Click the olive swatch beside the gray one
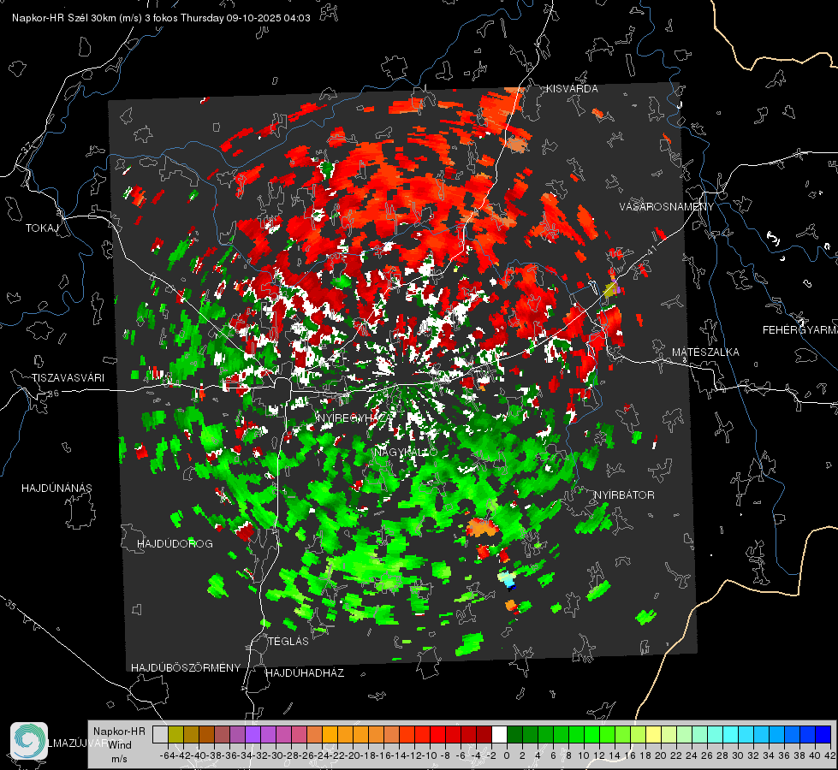The height and width of the screenshot is (770, 838). pos(175,734)
